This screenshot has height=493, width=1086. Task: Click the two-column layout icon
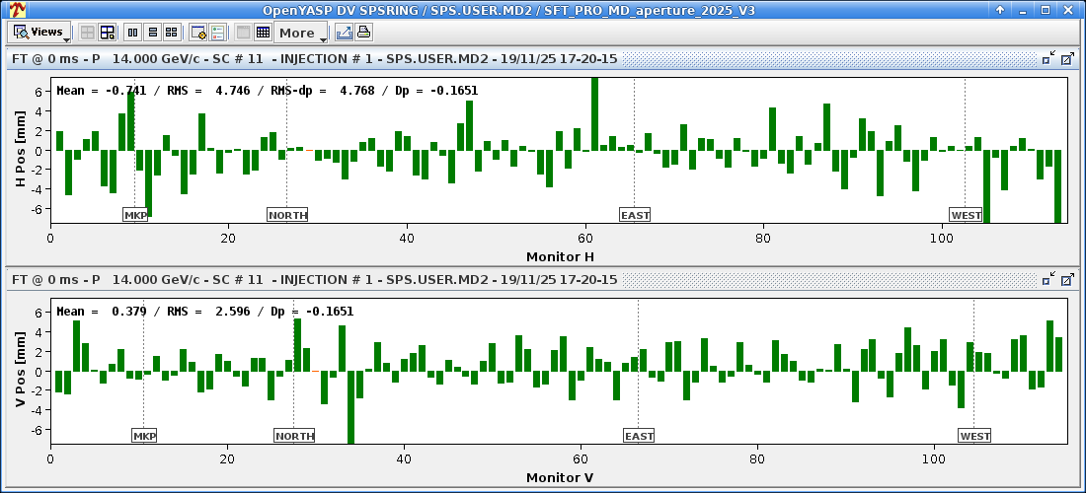(x=133, y=33)
